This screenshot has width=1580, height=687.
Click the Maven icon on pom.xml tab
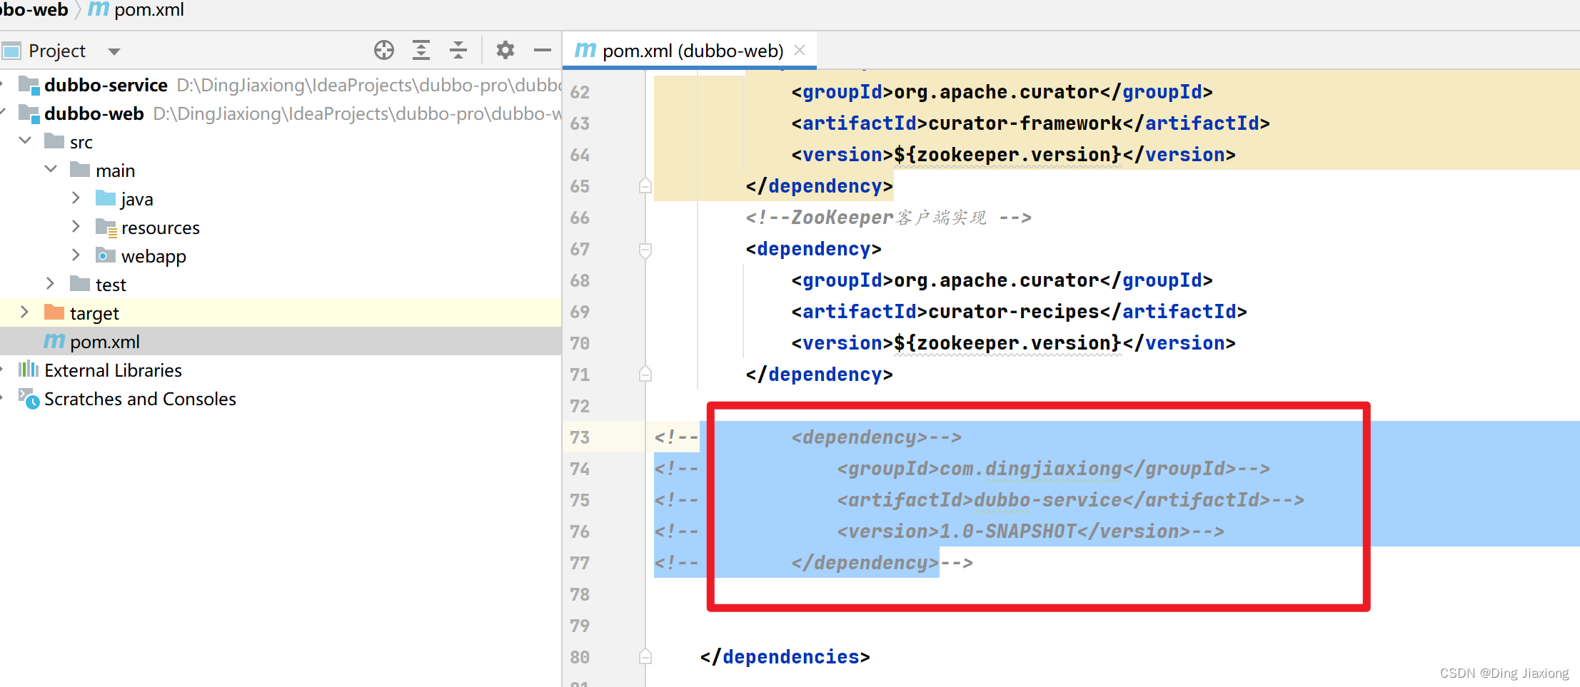pos(585,50)
